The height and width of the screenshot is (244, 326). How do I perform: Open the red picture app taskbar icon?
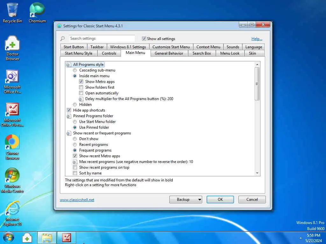(x=67, y=238)
